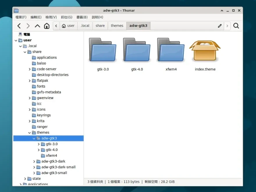Open the 檢視 menu

click(x=51, y=17)
